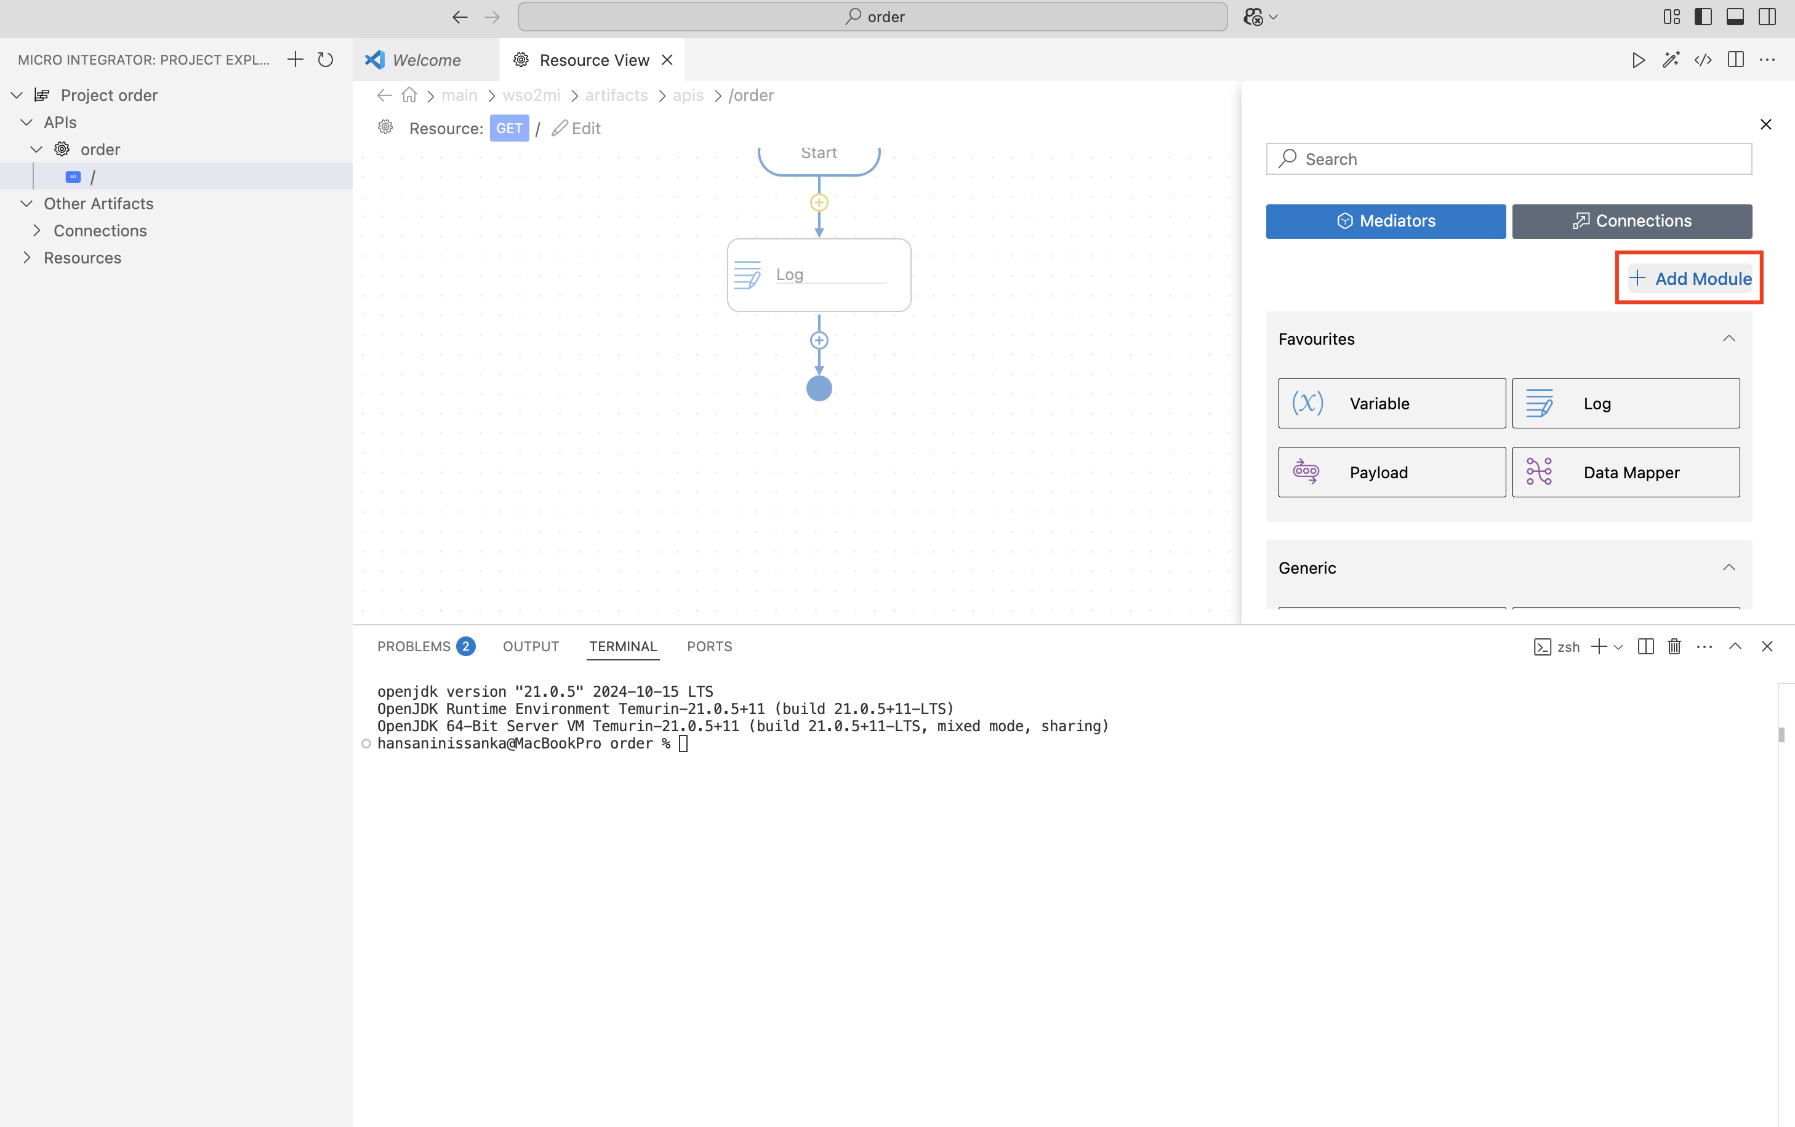Collapse the APIs tree node

click(x=26, y=122)
